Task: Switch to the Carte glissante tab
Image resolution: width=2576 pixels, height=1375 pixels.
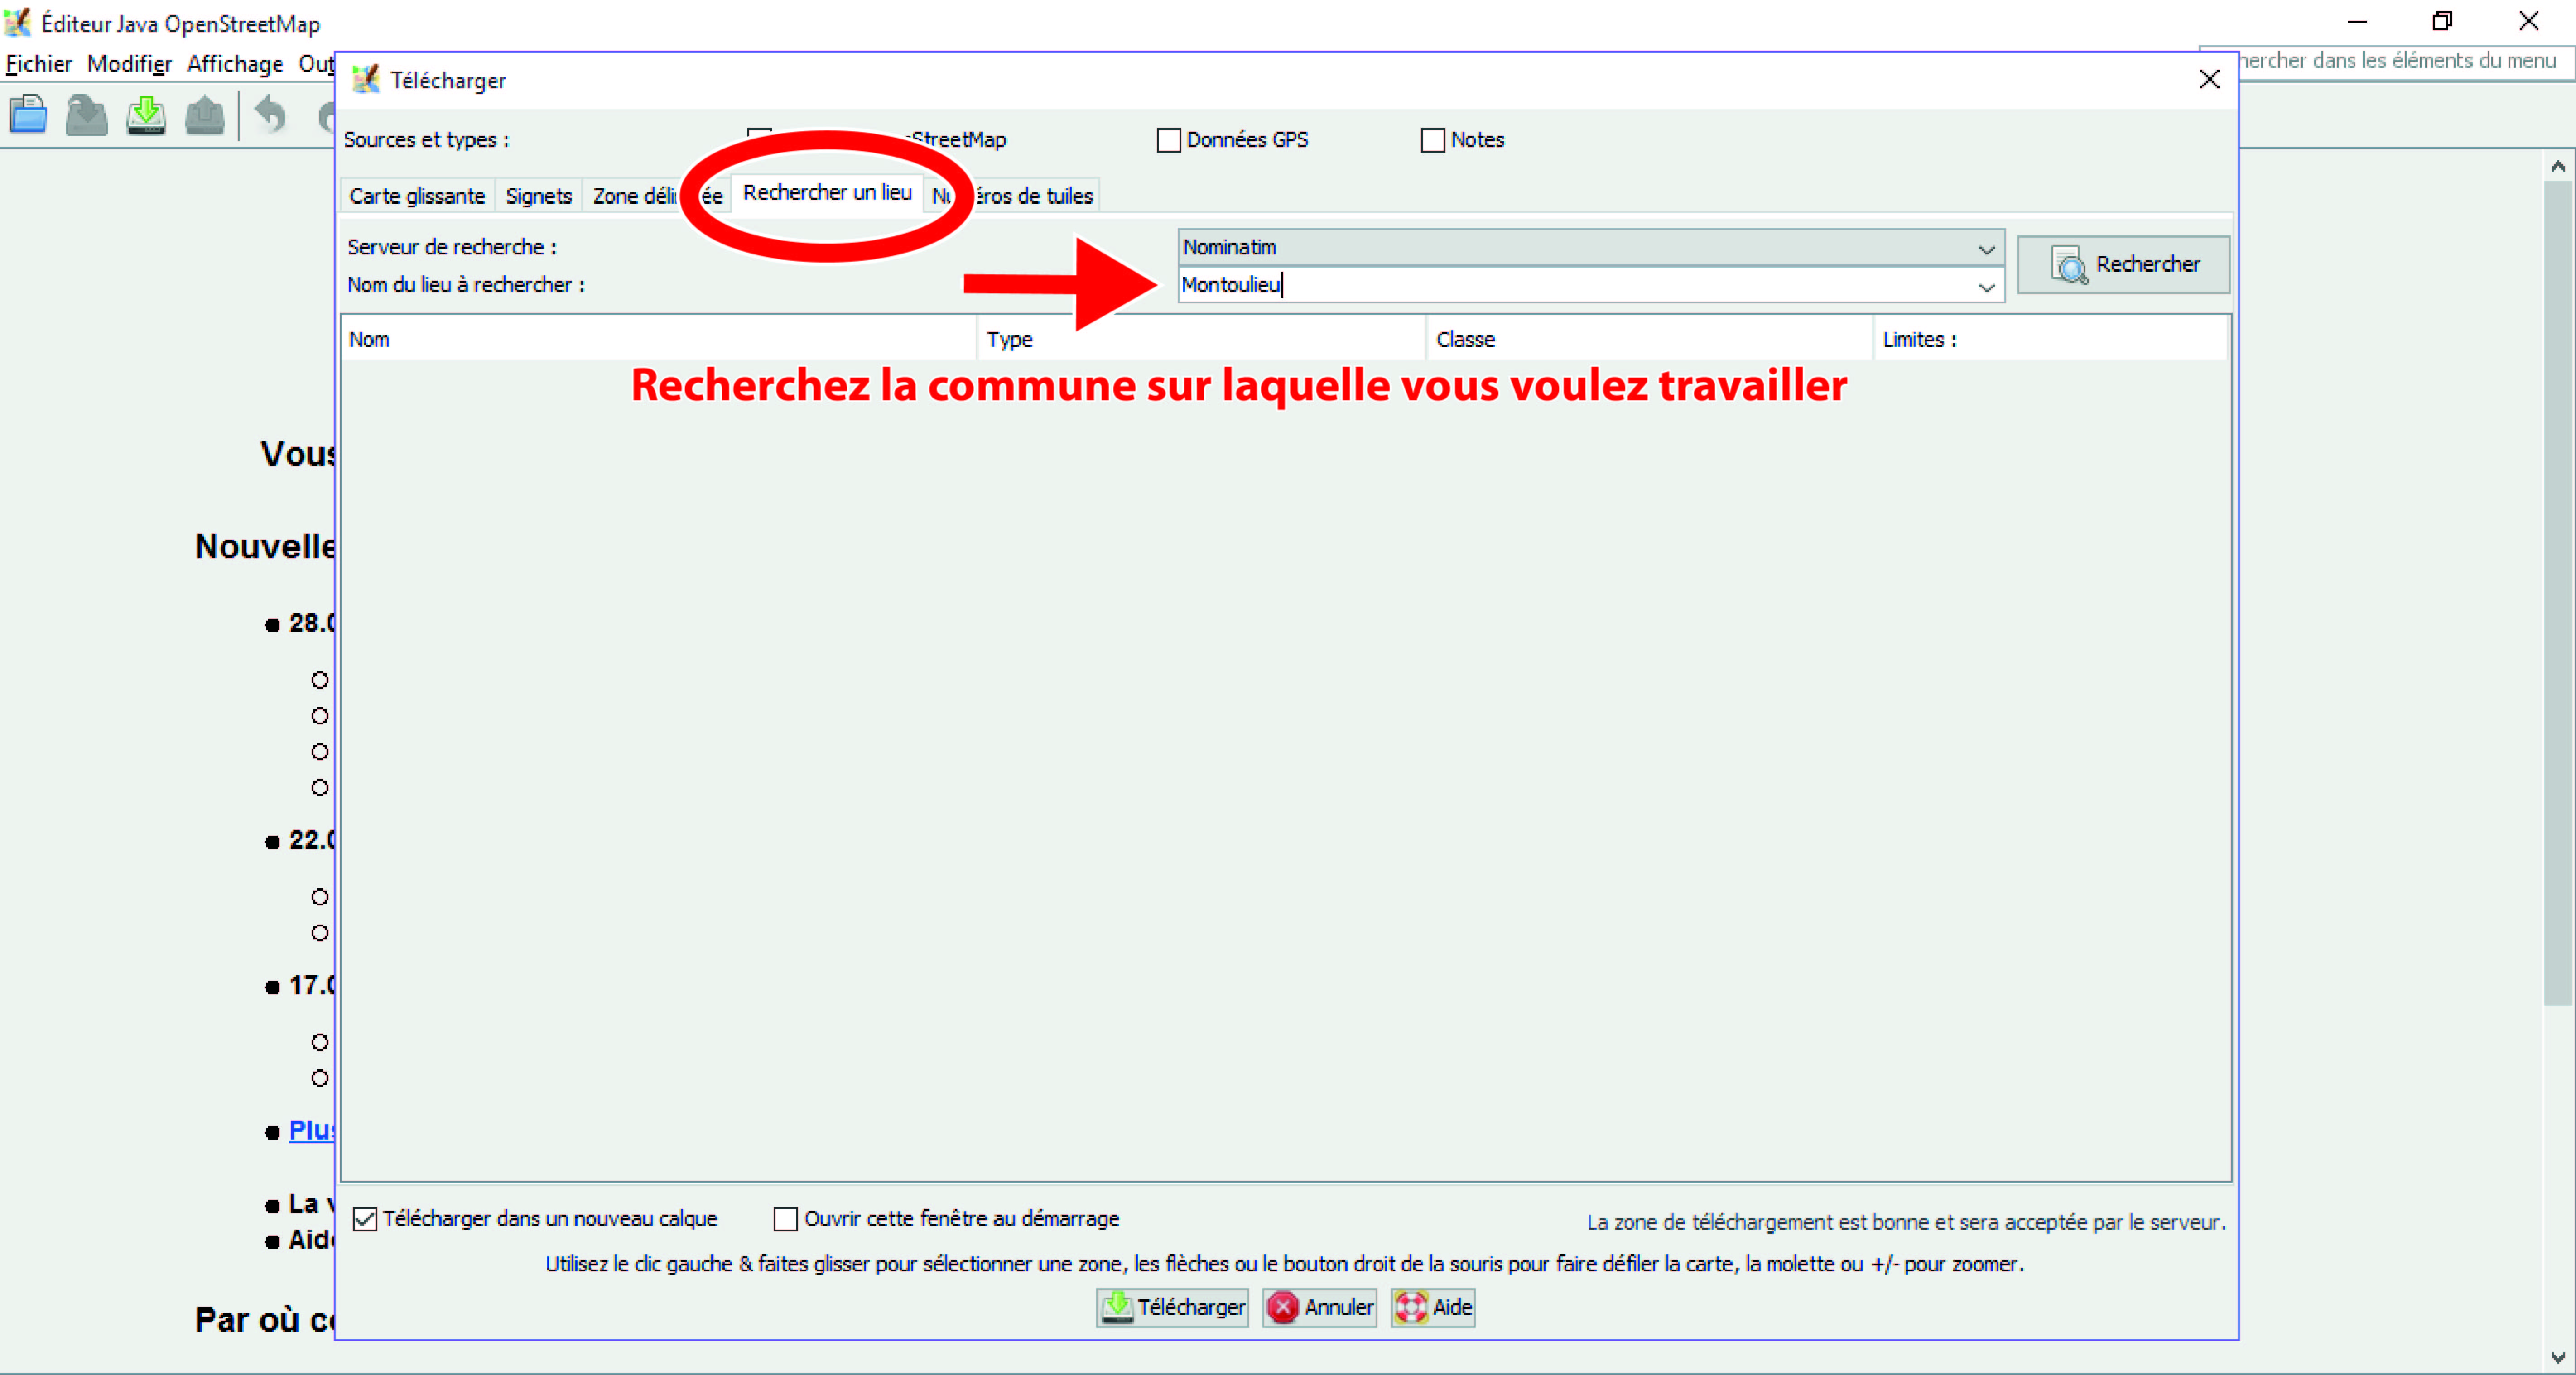Action: [417, 196]
